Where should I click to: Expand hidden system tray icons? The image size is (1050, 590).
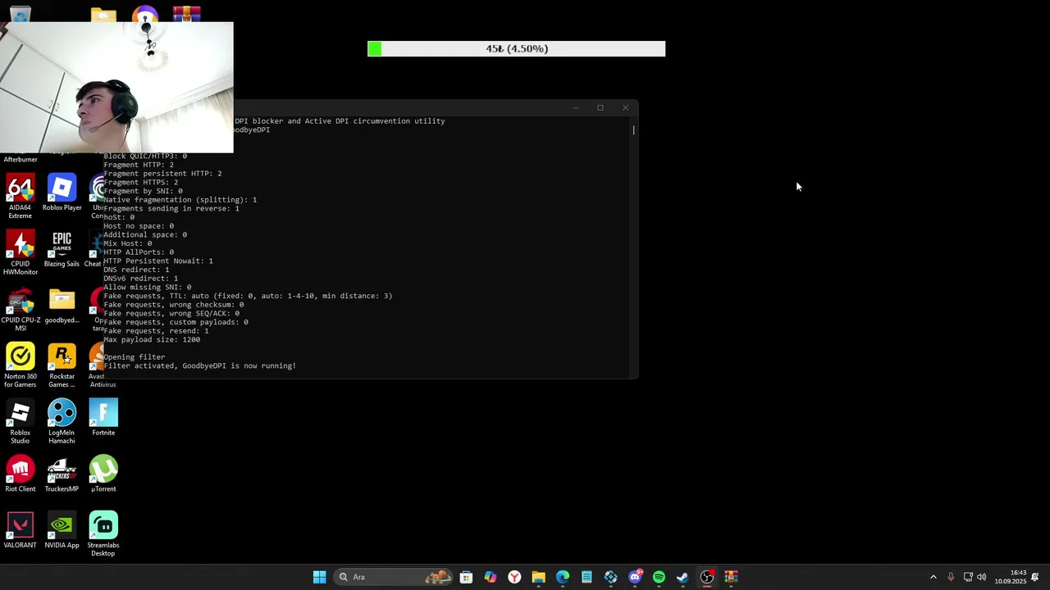pyautogui.click(x=933, y=577)
